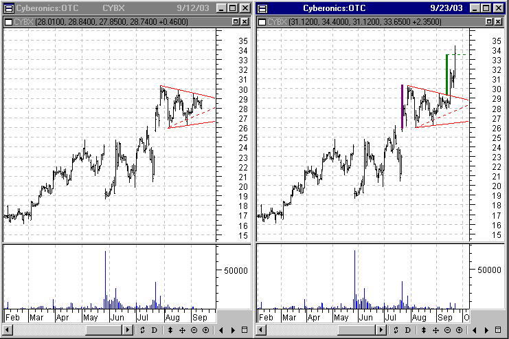Click the scrollbar left arrow in the 9/12/03 window
This screenshot has width=509, height=339.
click(x=8, y=330)
